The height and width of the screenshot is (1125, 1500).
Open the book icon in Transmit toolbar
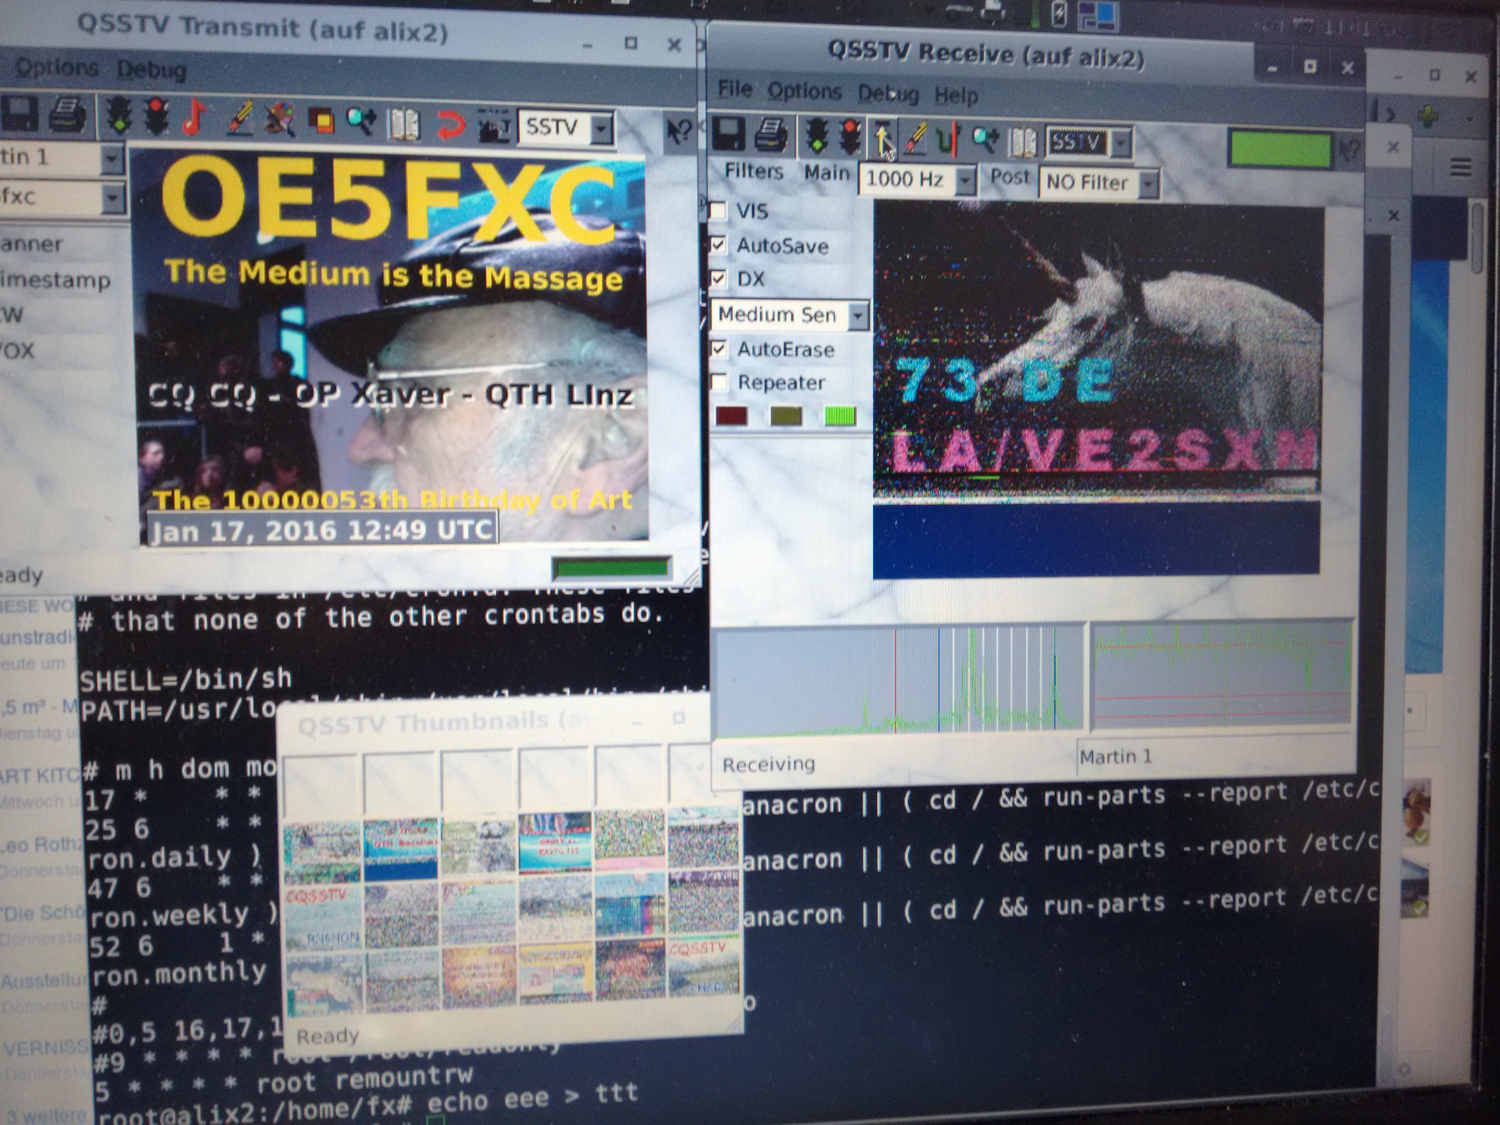click(x=404, y=125)
